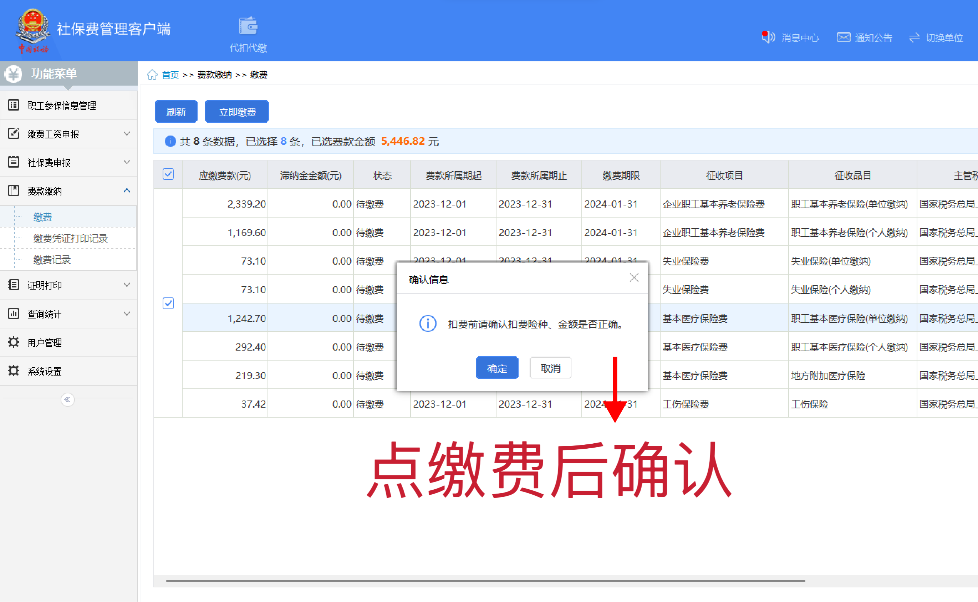Click the 通知公告 envelope icon
Image resolution: width=978 pixels, height=602 pixels.
pyautogui.click(x=843, y=37)
